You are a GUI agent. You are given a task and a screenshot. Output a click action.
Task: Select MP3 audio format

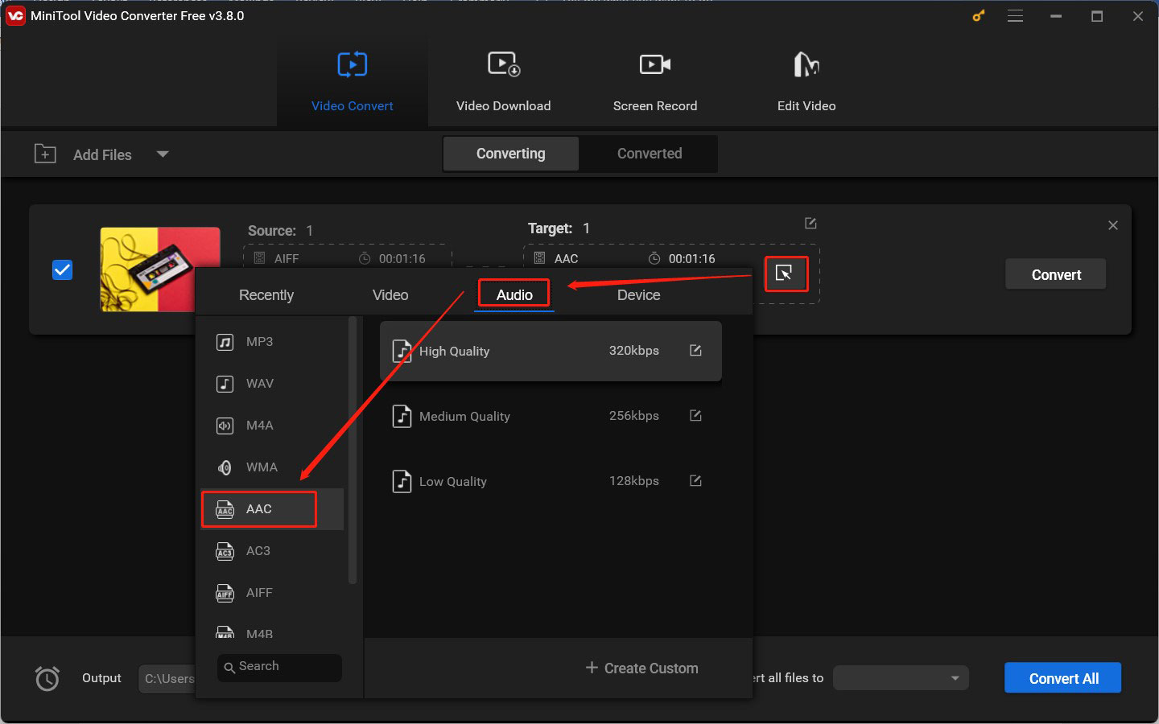coord(272,342)
